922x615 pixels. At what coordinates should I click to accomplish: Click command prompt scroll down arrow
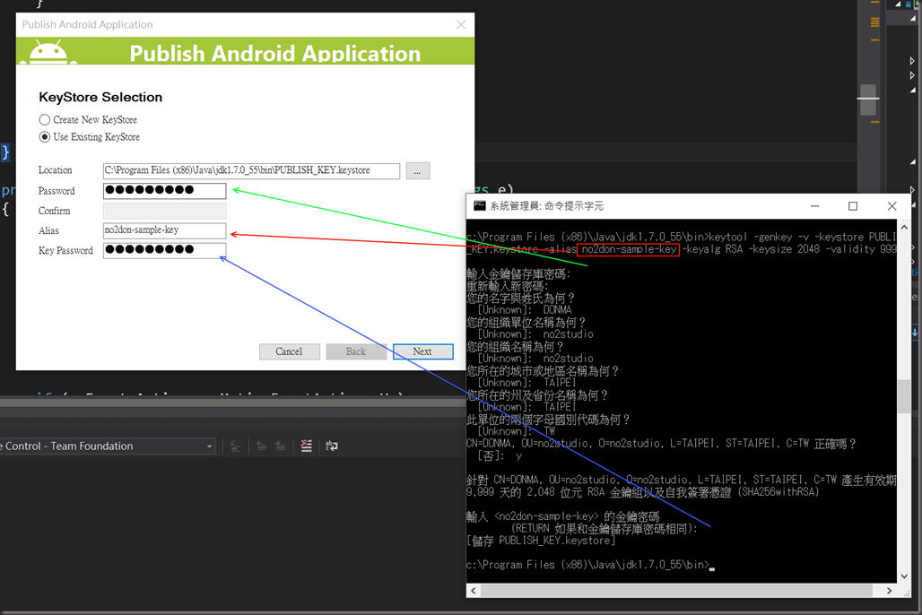tap(904, 576)
